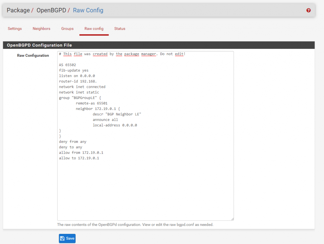This screenshot has height=244, width=324.
Task: Click the 'network inet connected' line
Action: point(82,87)
